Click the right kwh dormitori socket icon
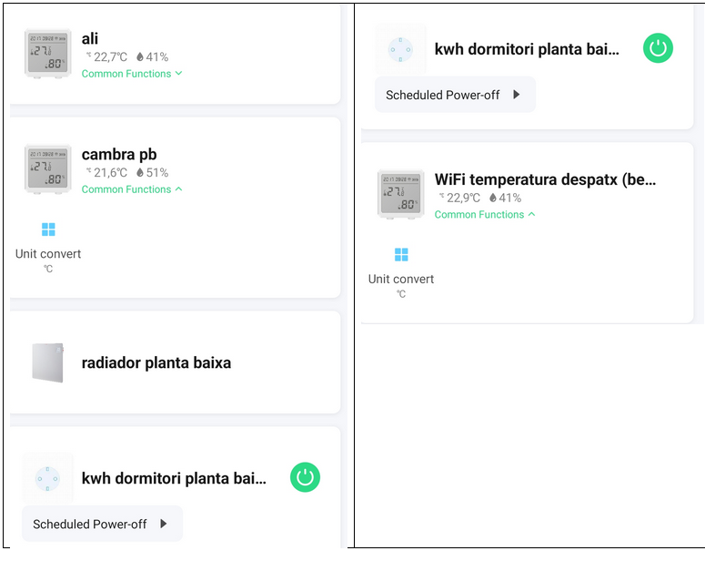 (x=399, y=49)
